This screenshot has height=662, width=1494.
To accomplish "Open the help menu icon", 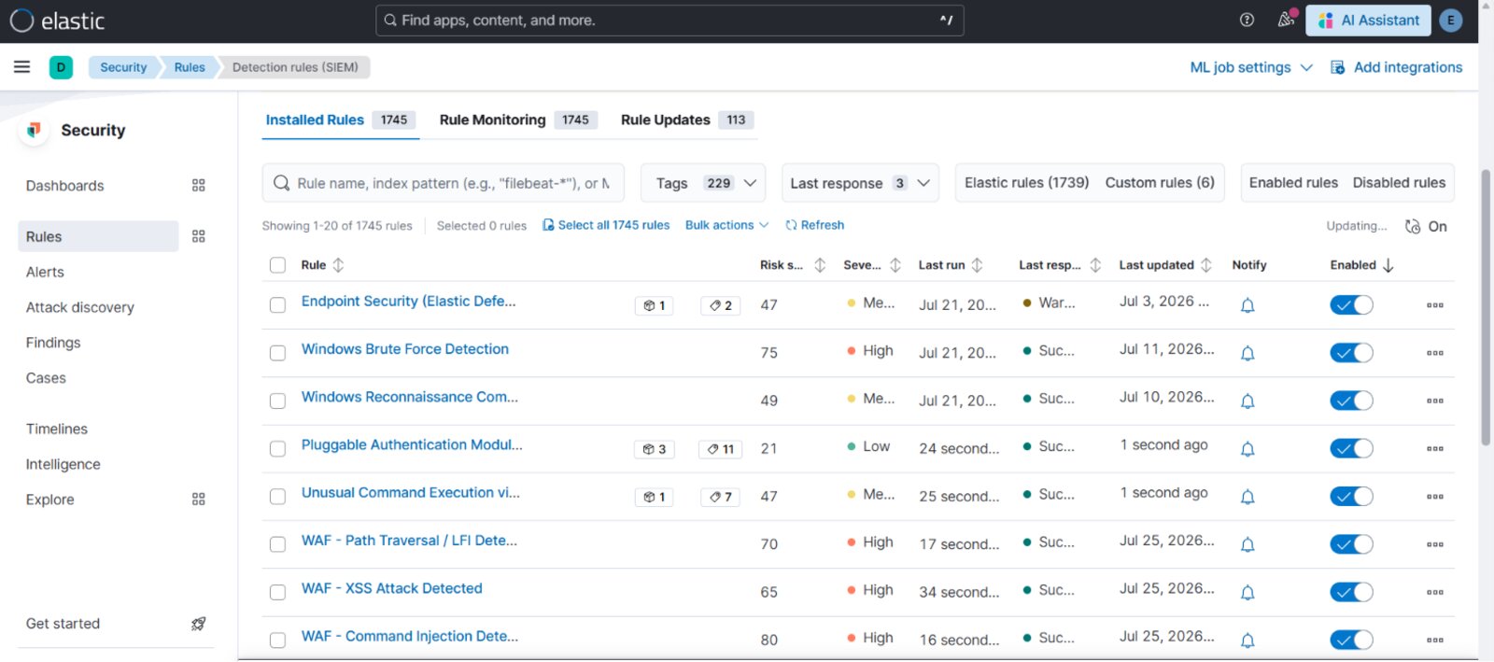I will 1247,20.
